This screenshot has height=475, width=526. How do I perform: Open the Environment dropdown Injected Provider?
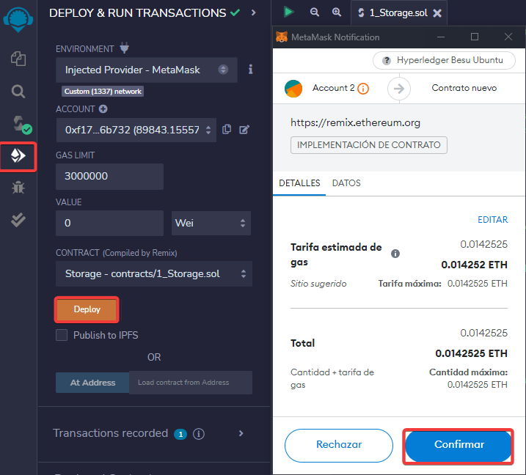coord(147,70)
